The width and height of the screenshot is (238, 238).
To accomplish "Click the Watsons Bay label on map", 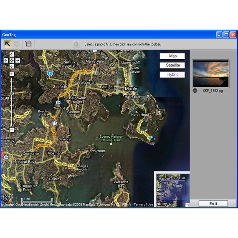I will [x=121, y=184].
